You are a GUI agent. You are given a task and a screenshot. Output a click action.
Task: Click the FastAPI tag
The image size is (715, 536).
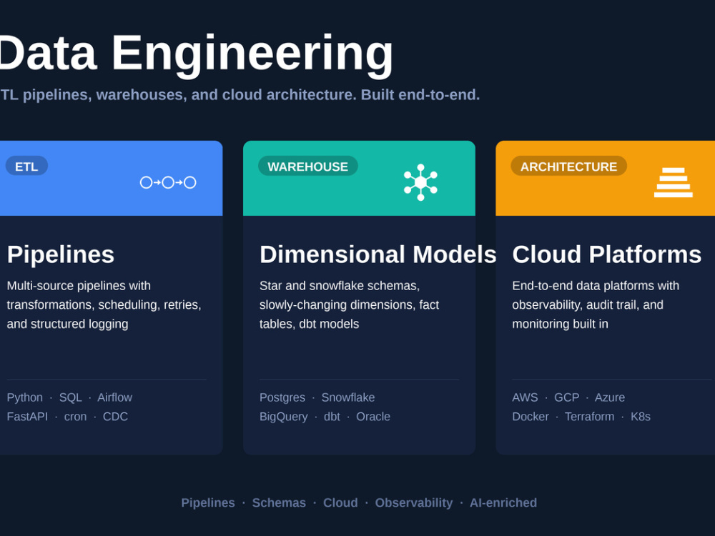pyautogui.click(x=27, y=417)
